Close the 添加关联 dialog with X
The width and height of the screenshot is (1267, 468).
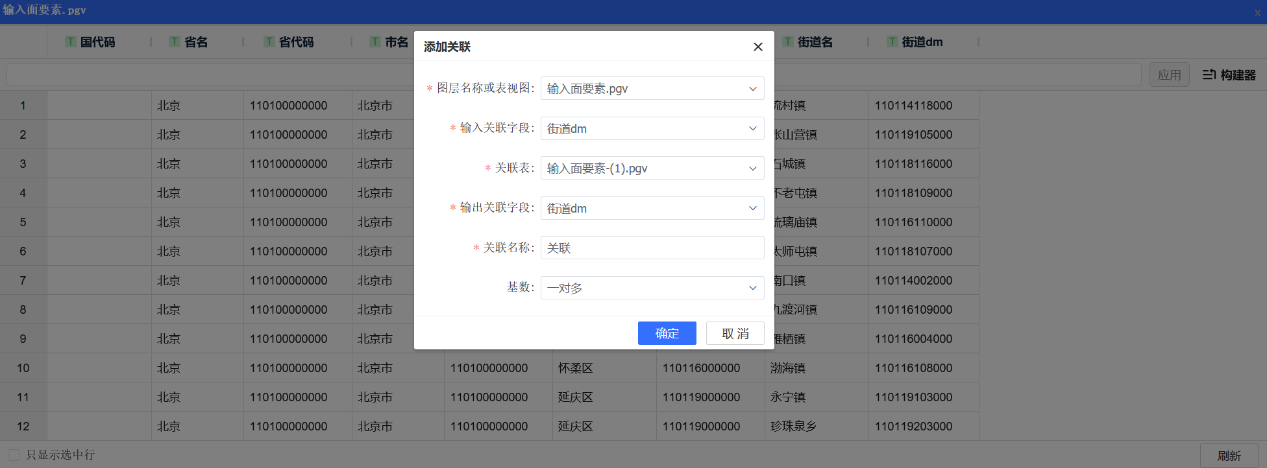point(757,47)
